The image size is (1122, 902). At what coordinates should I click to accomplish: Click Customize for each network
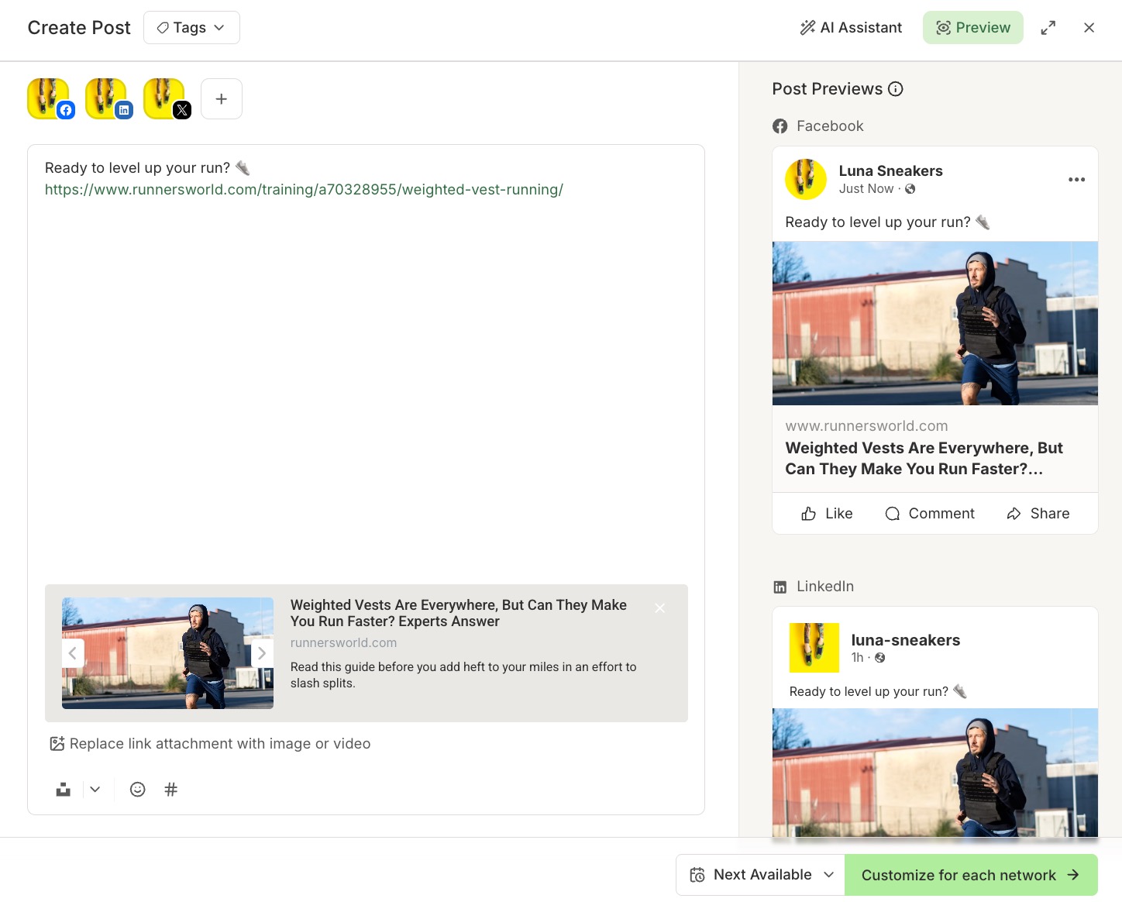click(971, 875)
